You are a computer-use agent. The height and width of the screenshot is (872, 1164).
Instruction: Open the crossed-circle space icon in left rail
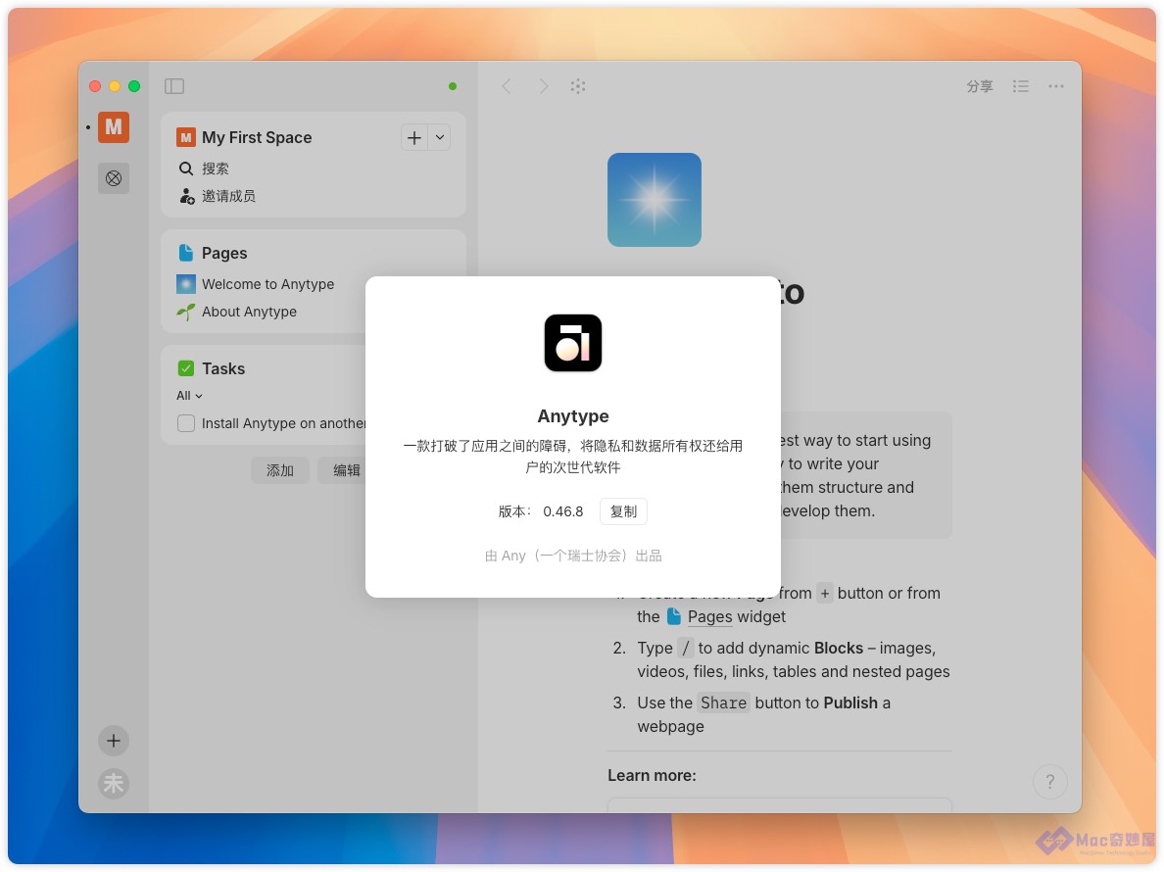pos(114,178)
